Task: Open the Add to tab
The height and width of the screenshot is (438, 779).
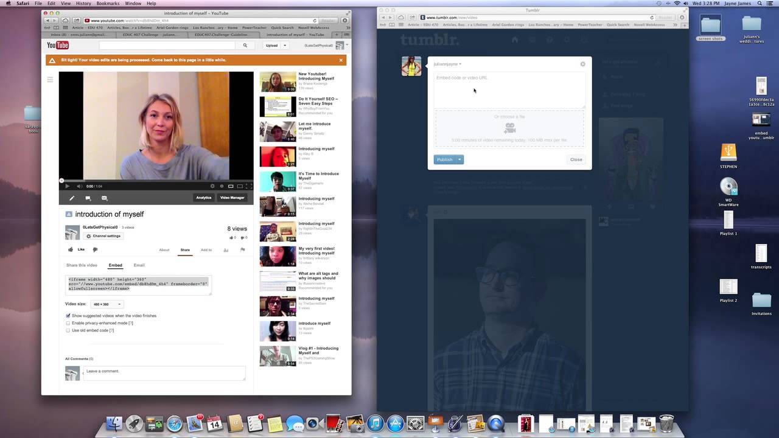Action: point(206,250)
